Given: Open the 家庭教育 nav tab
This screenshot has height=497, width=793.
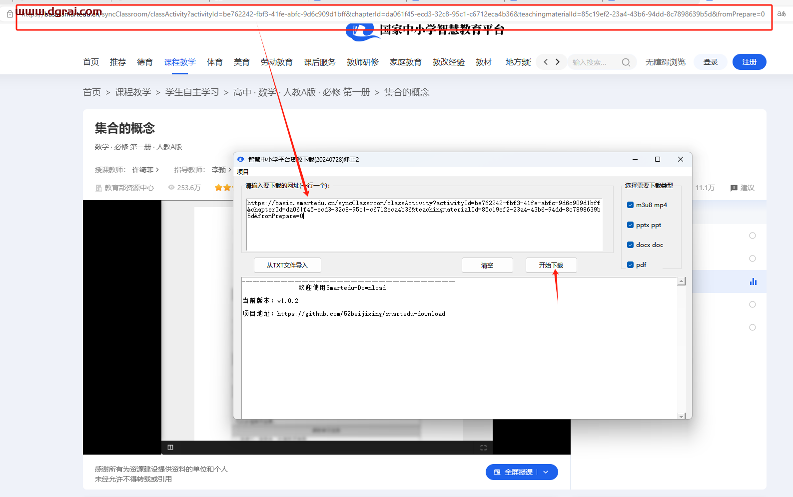Looking at the screenshot, I should [406, 62].
